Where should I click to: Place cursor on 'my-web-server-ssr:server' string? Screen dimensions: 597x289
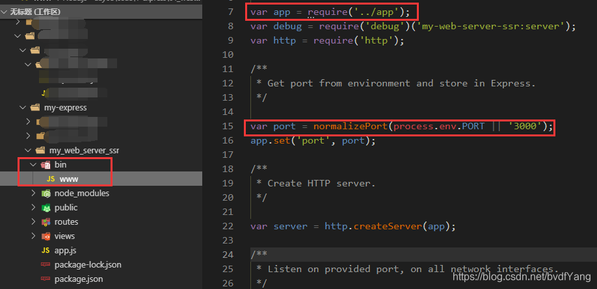point(490,27)
